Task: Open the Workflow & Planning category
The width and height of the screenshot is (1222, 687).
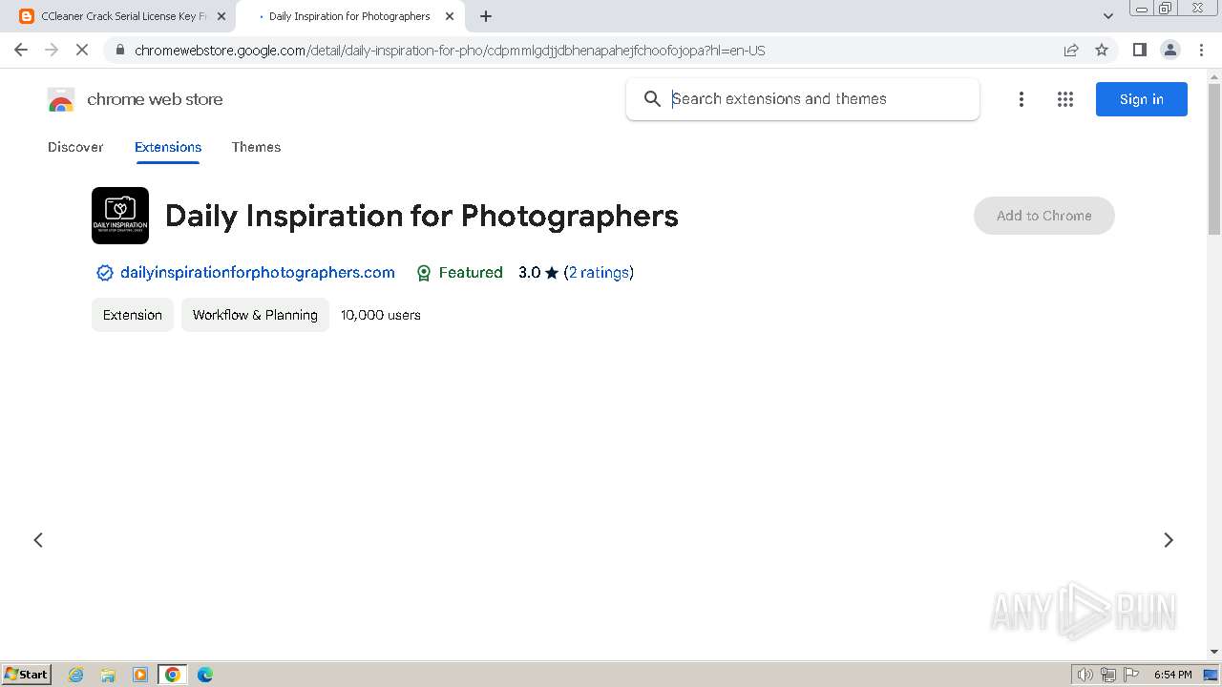Action: coord(255,315)
